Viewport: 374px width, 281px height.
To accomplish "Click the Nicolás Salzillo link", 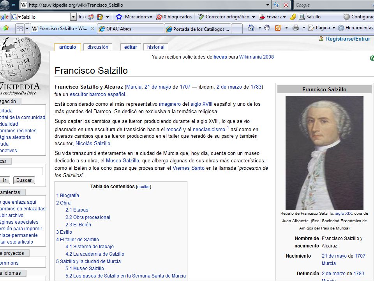I will 93,143.
